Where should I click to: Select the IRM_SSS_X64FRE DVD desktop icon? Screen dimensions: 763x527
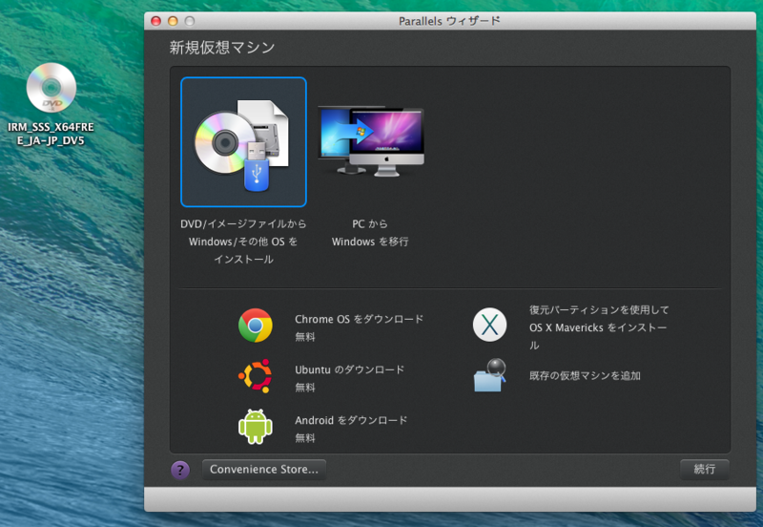pos(52,88)
